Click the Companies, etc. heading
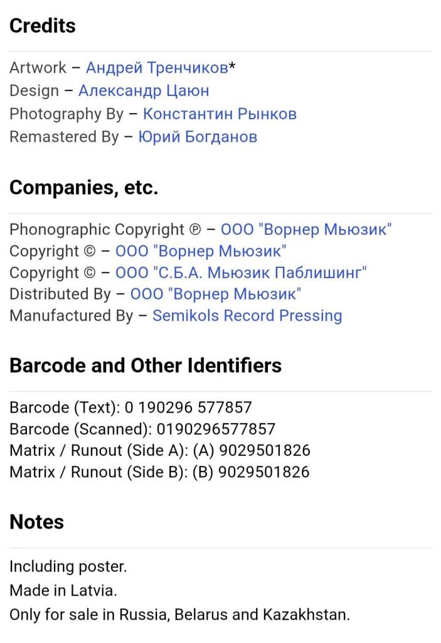Screen dimensions: 441x643 tap(83, 188)
